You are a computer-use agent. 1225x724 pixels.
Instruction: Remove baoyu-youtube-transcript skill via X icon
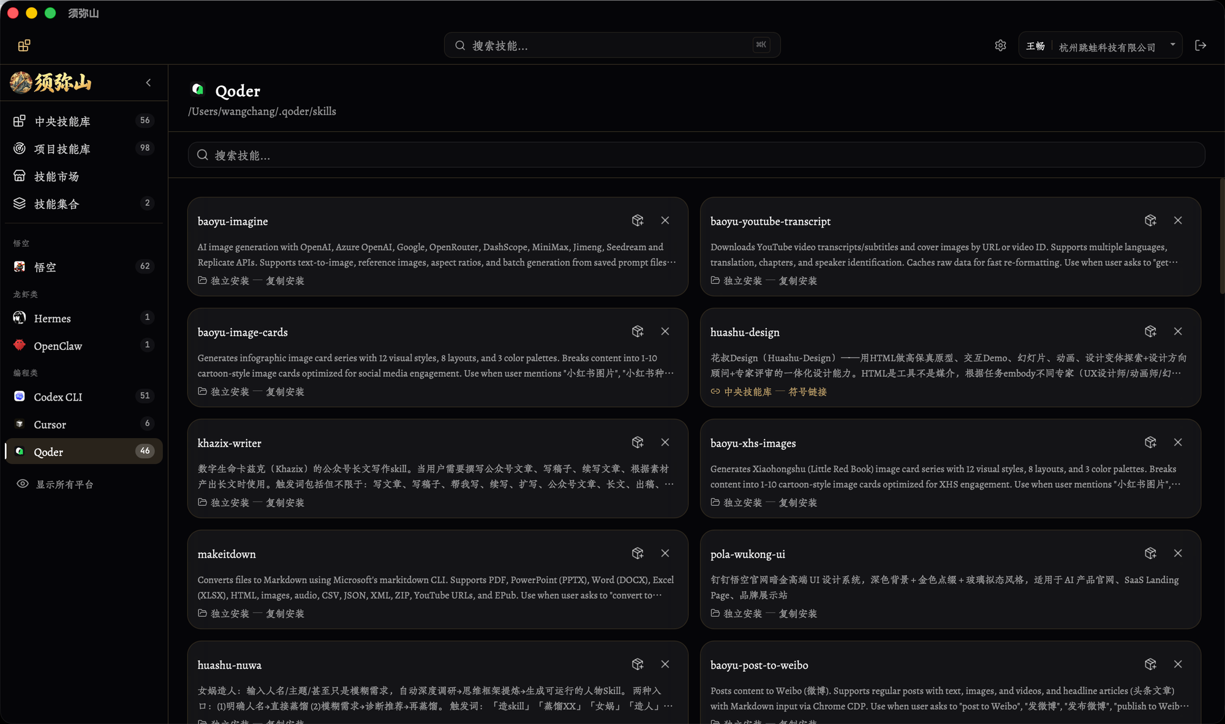[1178, 221]
